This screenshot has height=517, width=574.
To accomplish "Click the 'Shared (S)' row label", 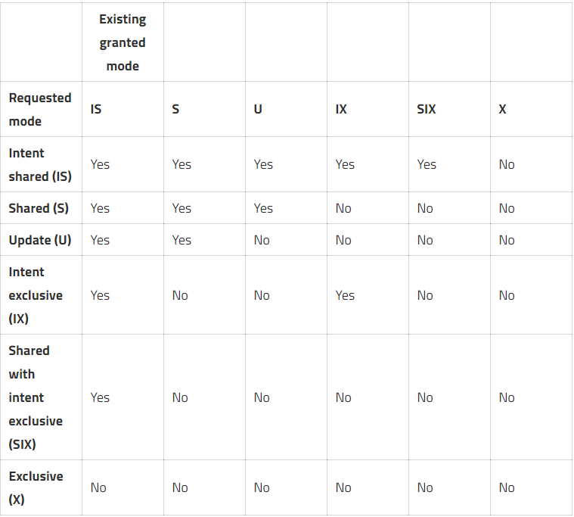I will coord(39,208).
